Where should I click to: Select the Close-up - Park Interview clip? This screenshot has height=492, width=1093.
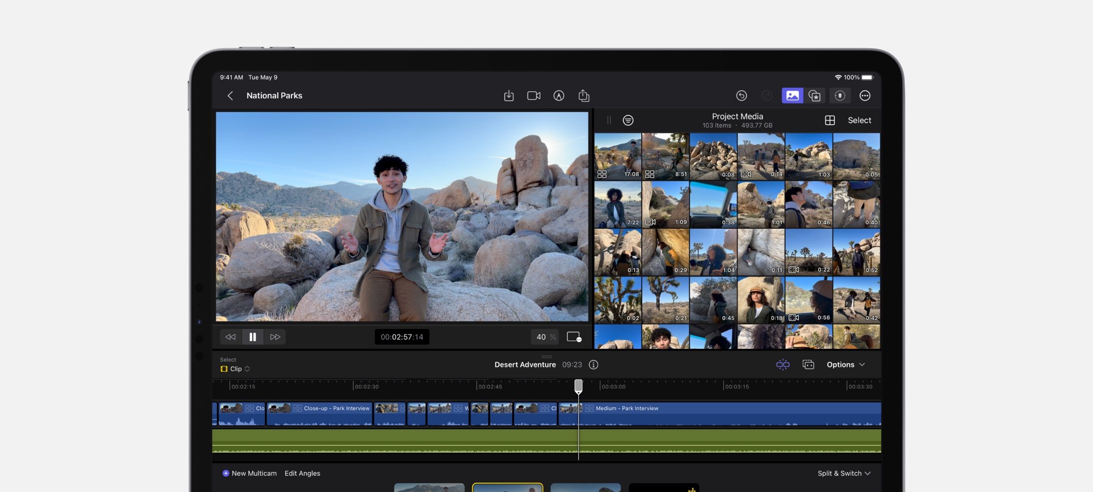tap(319, 414)
